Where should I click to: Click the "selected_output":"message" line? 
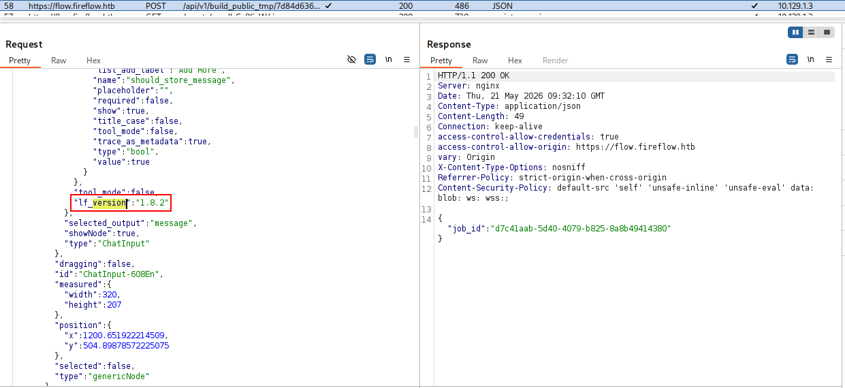pyautogui.click(x=130, y=223)
